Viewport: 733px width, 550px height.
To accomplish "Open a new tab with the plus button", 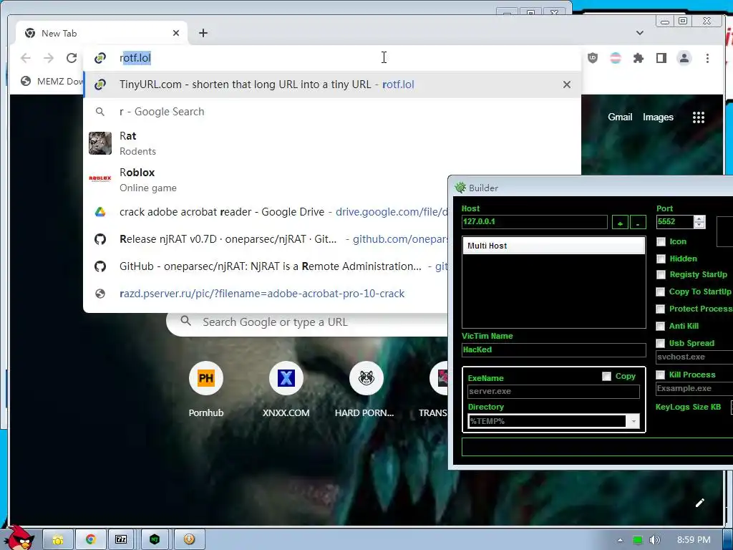I will (203, 33).
